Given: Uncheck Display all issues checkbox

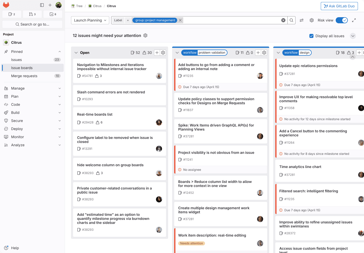Looking at the screenshot, I should click(311, 36).
